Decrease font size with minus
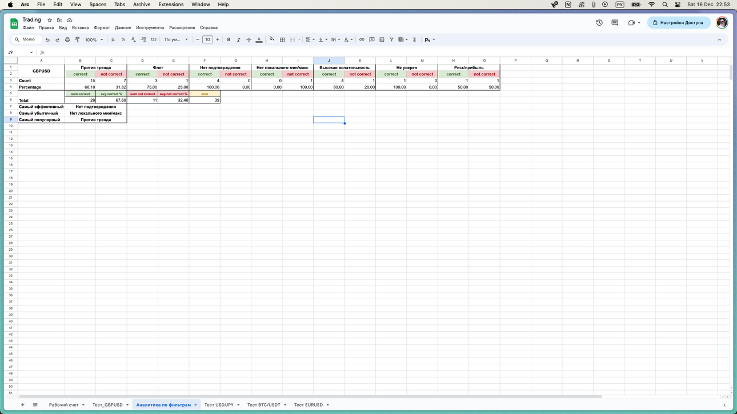The width and height of the screenshot is (737, 414). pyautogui.click(x=198, y=39)
